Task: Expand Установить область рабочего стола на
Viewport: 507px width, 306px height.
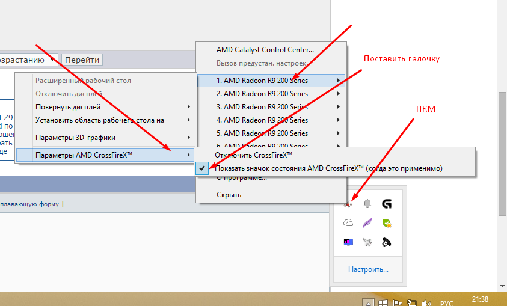Action: click(x=106, y=120)
